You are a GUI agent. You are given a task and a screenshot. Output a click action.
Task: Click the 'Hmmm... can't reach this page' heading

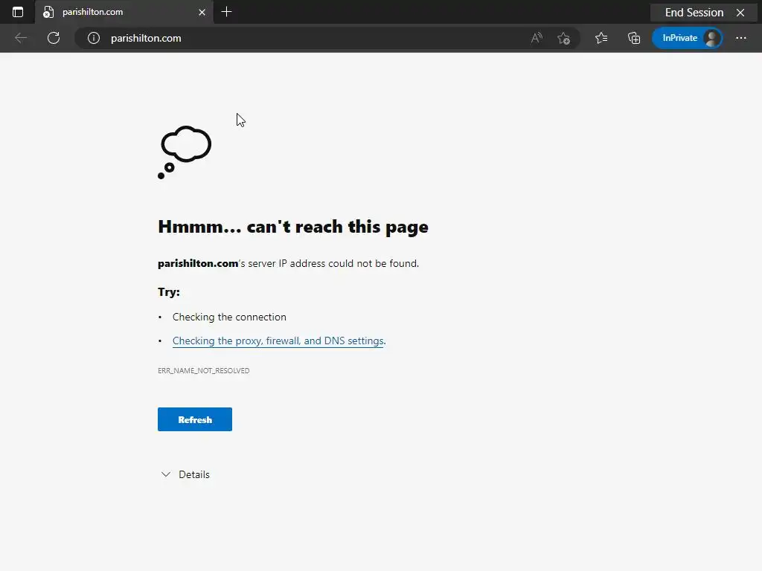tap(293, 227)
